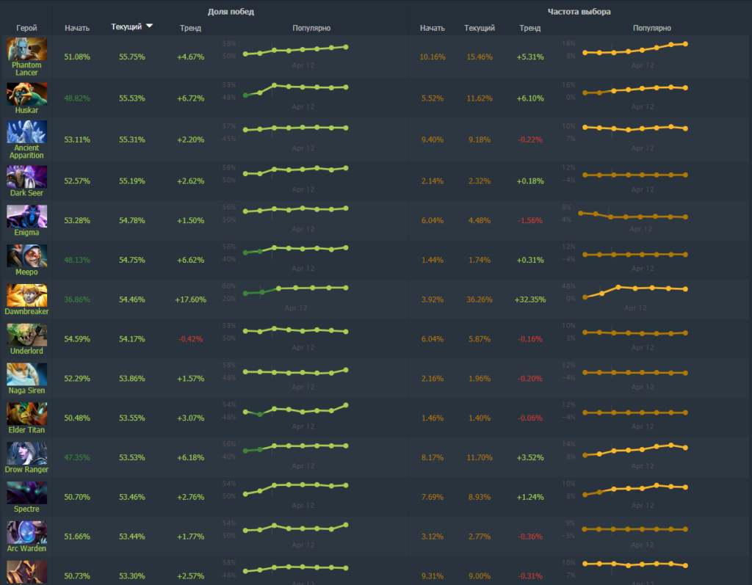Sort by the Текущий win rate column
The width and height of the screenshot is (752, 585).
coord(126,27)
